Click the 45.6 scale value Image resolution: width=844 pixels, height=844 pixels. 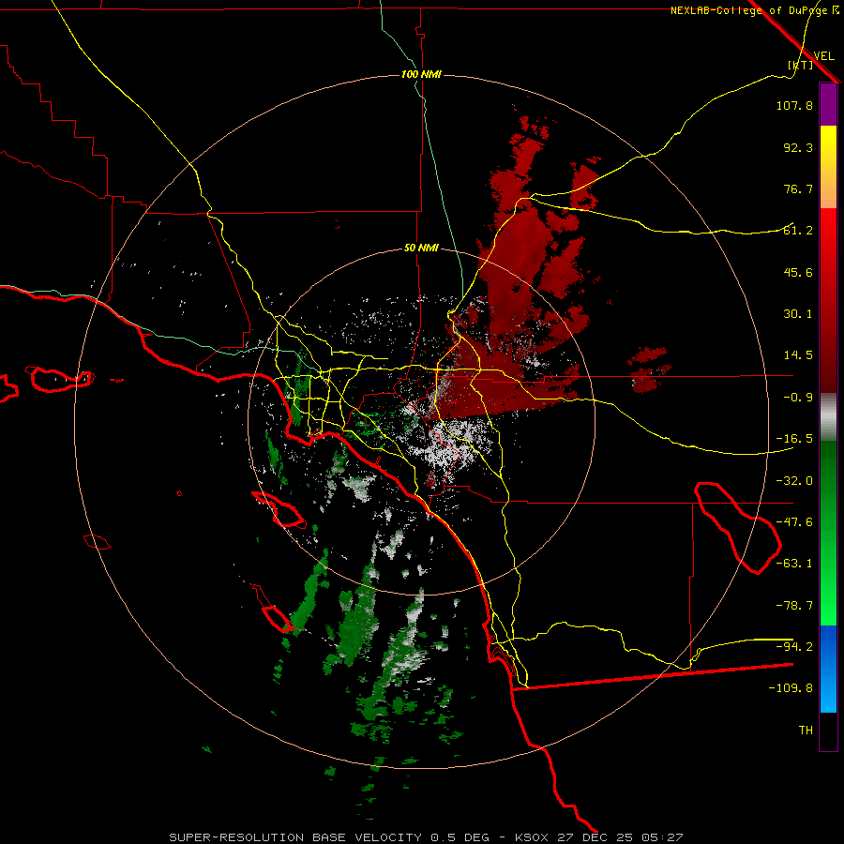click(798, 272)
